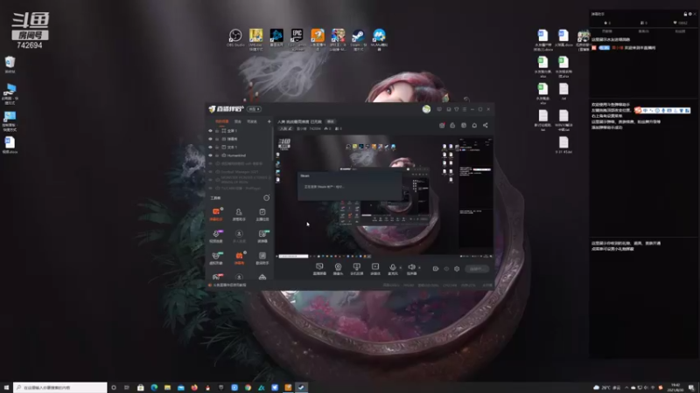Select the last sub-tab in the danmaku helper window
The image size is (700, 393).
coord(680,31)
